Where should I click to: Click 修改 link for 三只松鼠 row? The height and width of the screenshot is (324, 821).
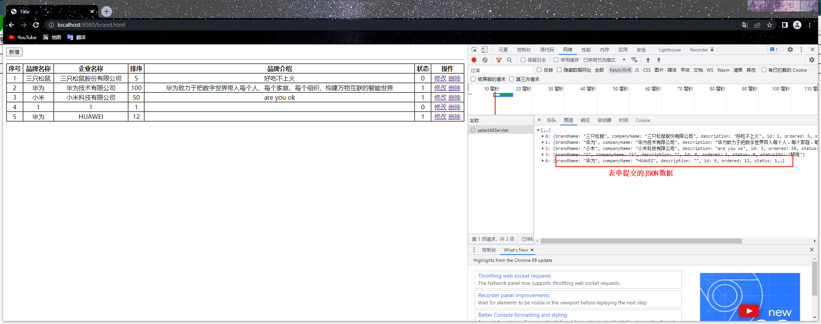(440, 78)
